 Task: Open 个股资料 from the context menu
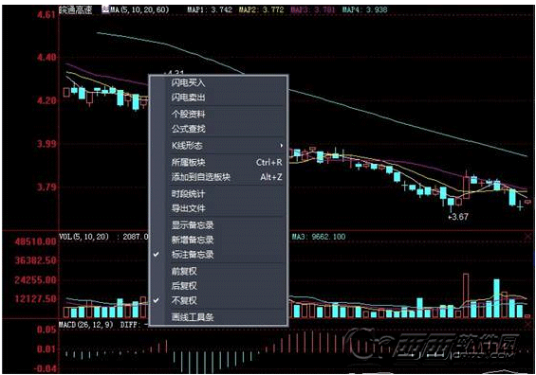click(x=218, y=114)
